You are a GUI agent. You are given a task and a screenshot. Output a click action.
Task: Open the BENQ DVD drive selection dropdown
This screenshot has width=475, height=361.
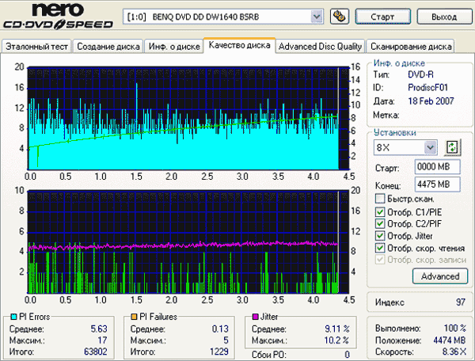point(317,16)
